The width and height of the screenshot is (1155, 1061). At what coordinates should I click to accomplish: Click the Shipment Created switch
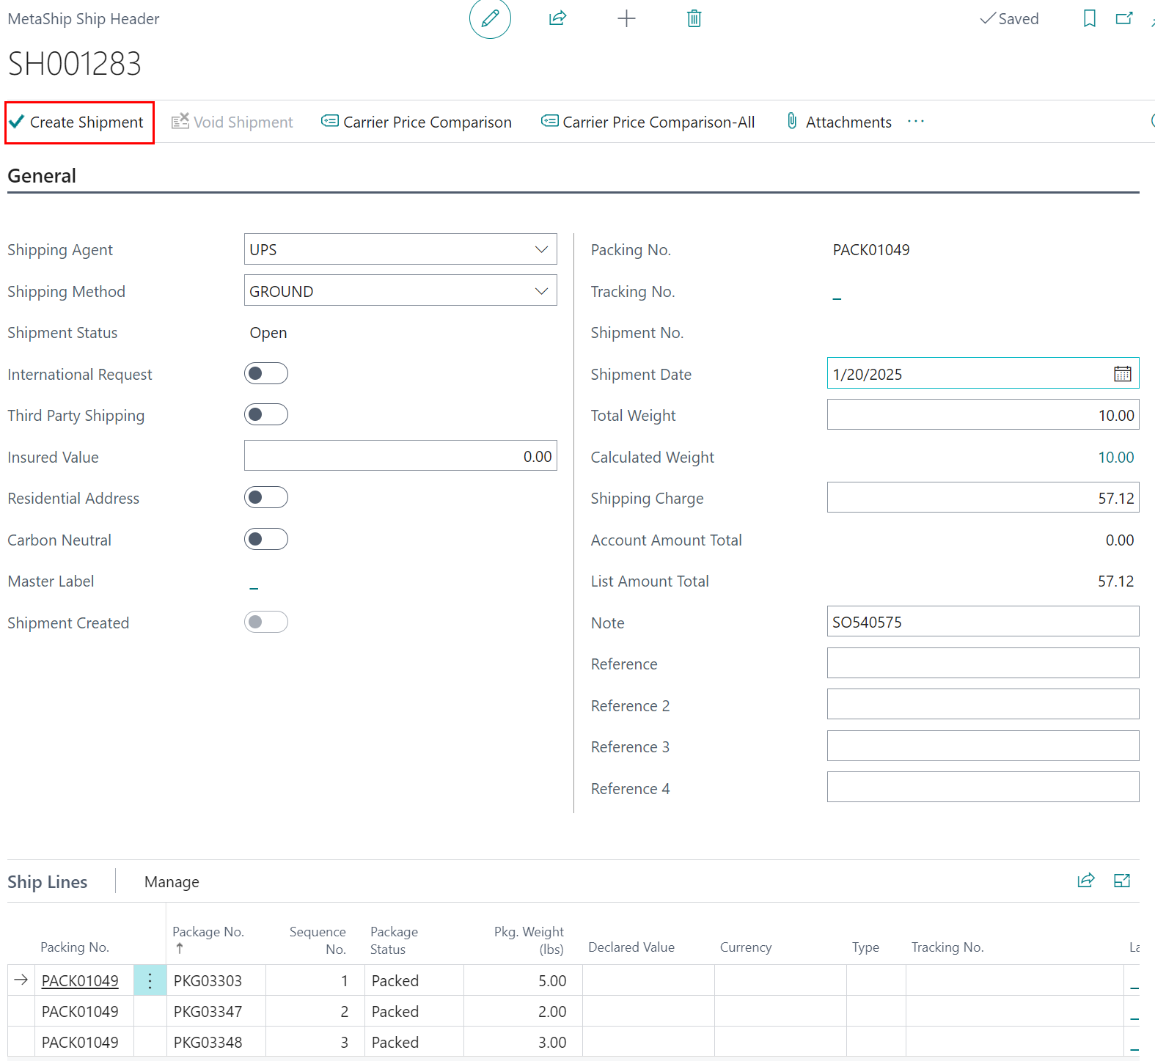click(x=266, y=622)
